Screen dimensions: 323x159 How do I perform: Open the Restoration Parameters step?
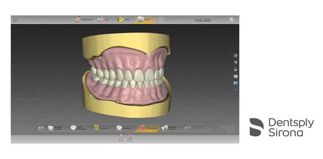point(55,128)
